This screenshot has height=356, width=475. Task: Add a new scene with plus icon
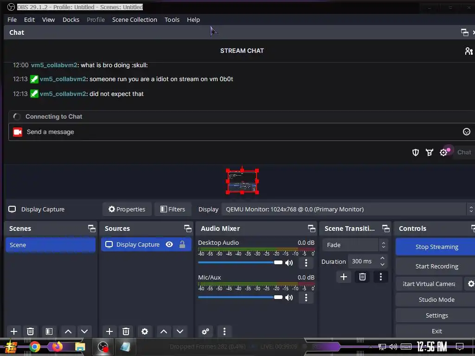coord(13,331)
